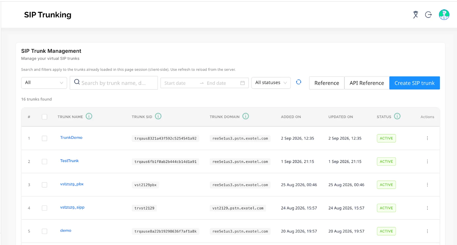Open actions menu for demo trunk
This screenshot has width=457, height=245.
(427, 231)
